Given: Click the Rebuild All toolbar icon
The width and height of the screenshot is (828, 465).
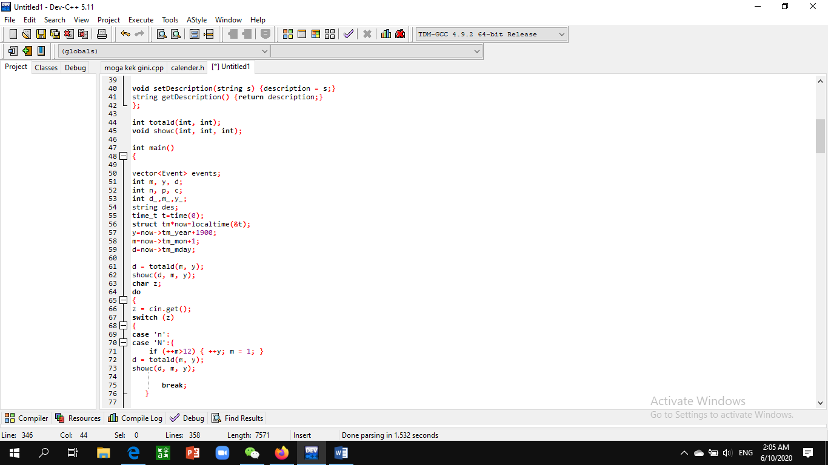Looking at the screenshot, I should (x=330, y=34).
